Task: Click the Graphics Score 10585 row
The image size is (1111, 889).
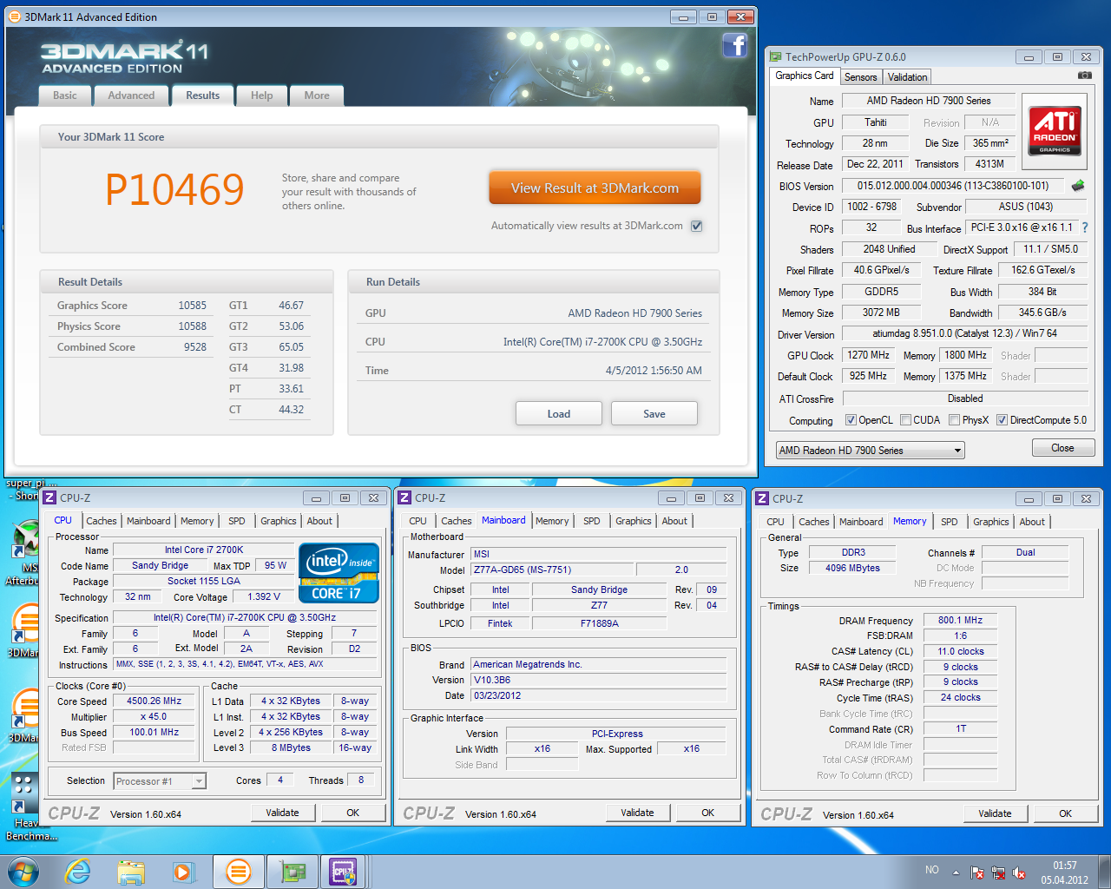Action: tap(132, 306)
